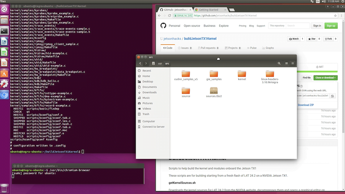Copy clone URL to clipboard
The image size is (345, 194).
click(x=333, y=96)
